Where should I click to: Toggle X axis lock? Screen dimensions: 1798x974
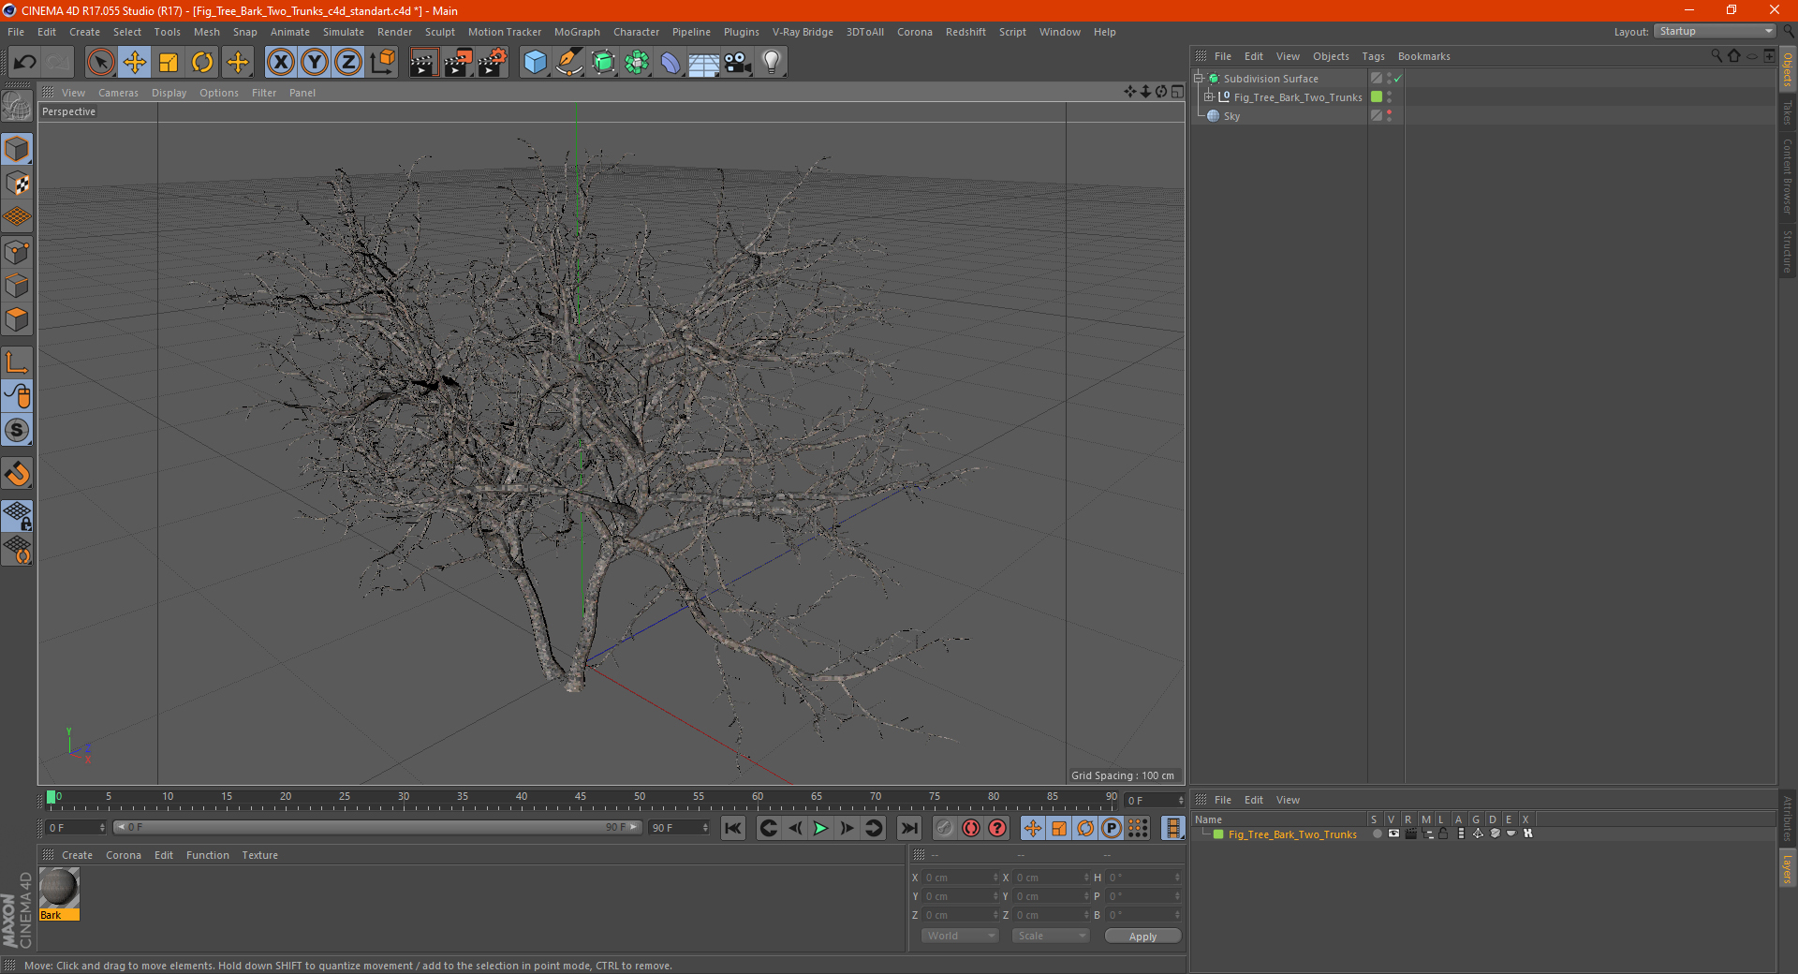coord(280,63)
